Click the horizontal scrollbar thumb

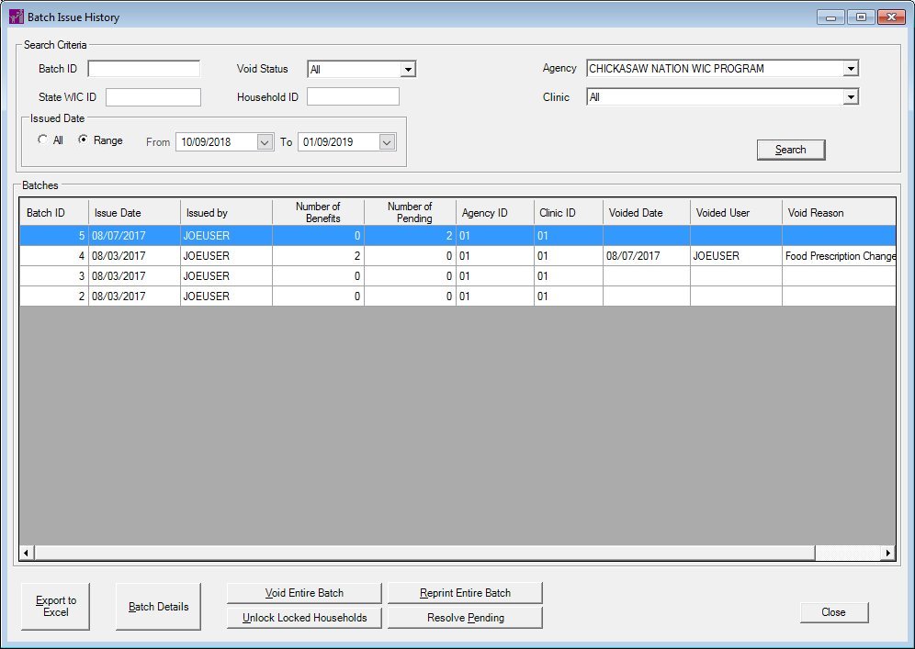point(424,553)
